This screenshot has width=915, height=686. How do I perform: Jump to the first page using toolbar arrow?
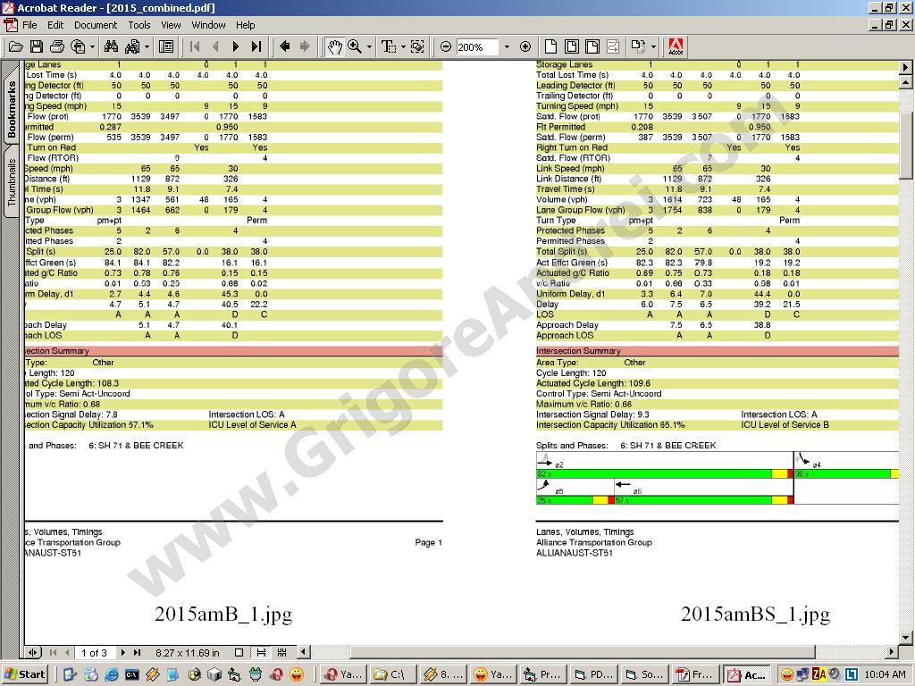195,46
